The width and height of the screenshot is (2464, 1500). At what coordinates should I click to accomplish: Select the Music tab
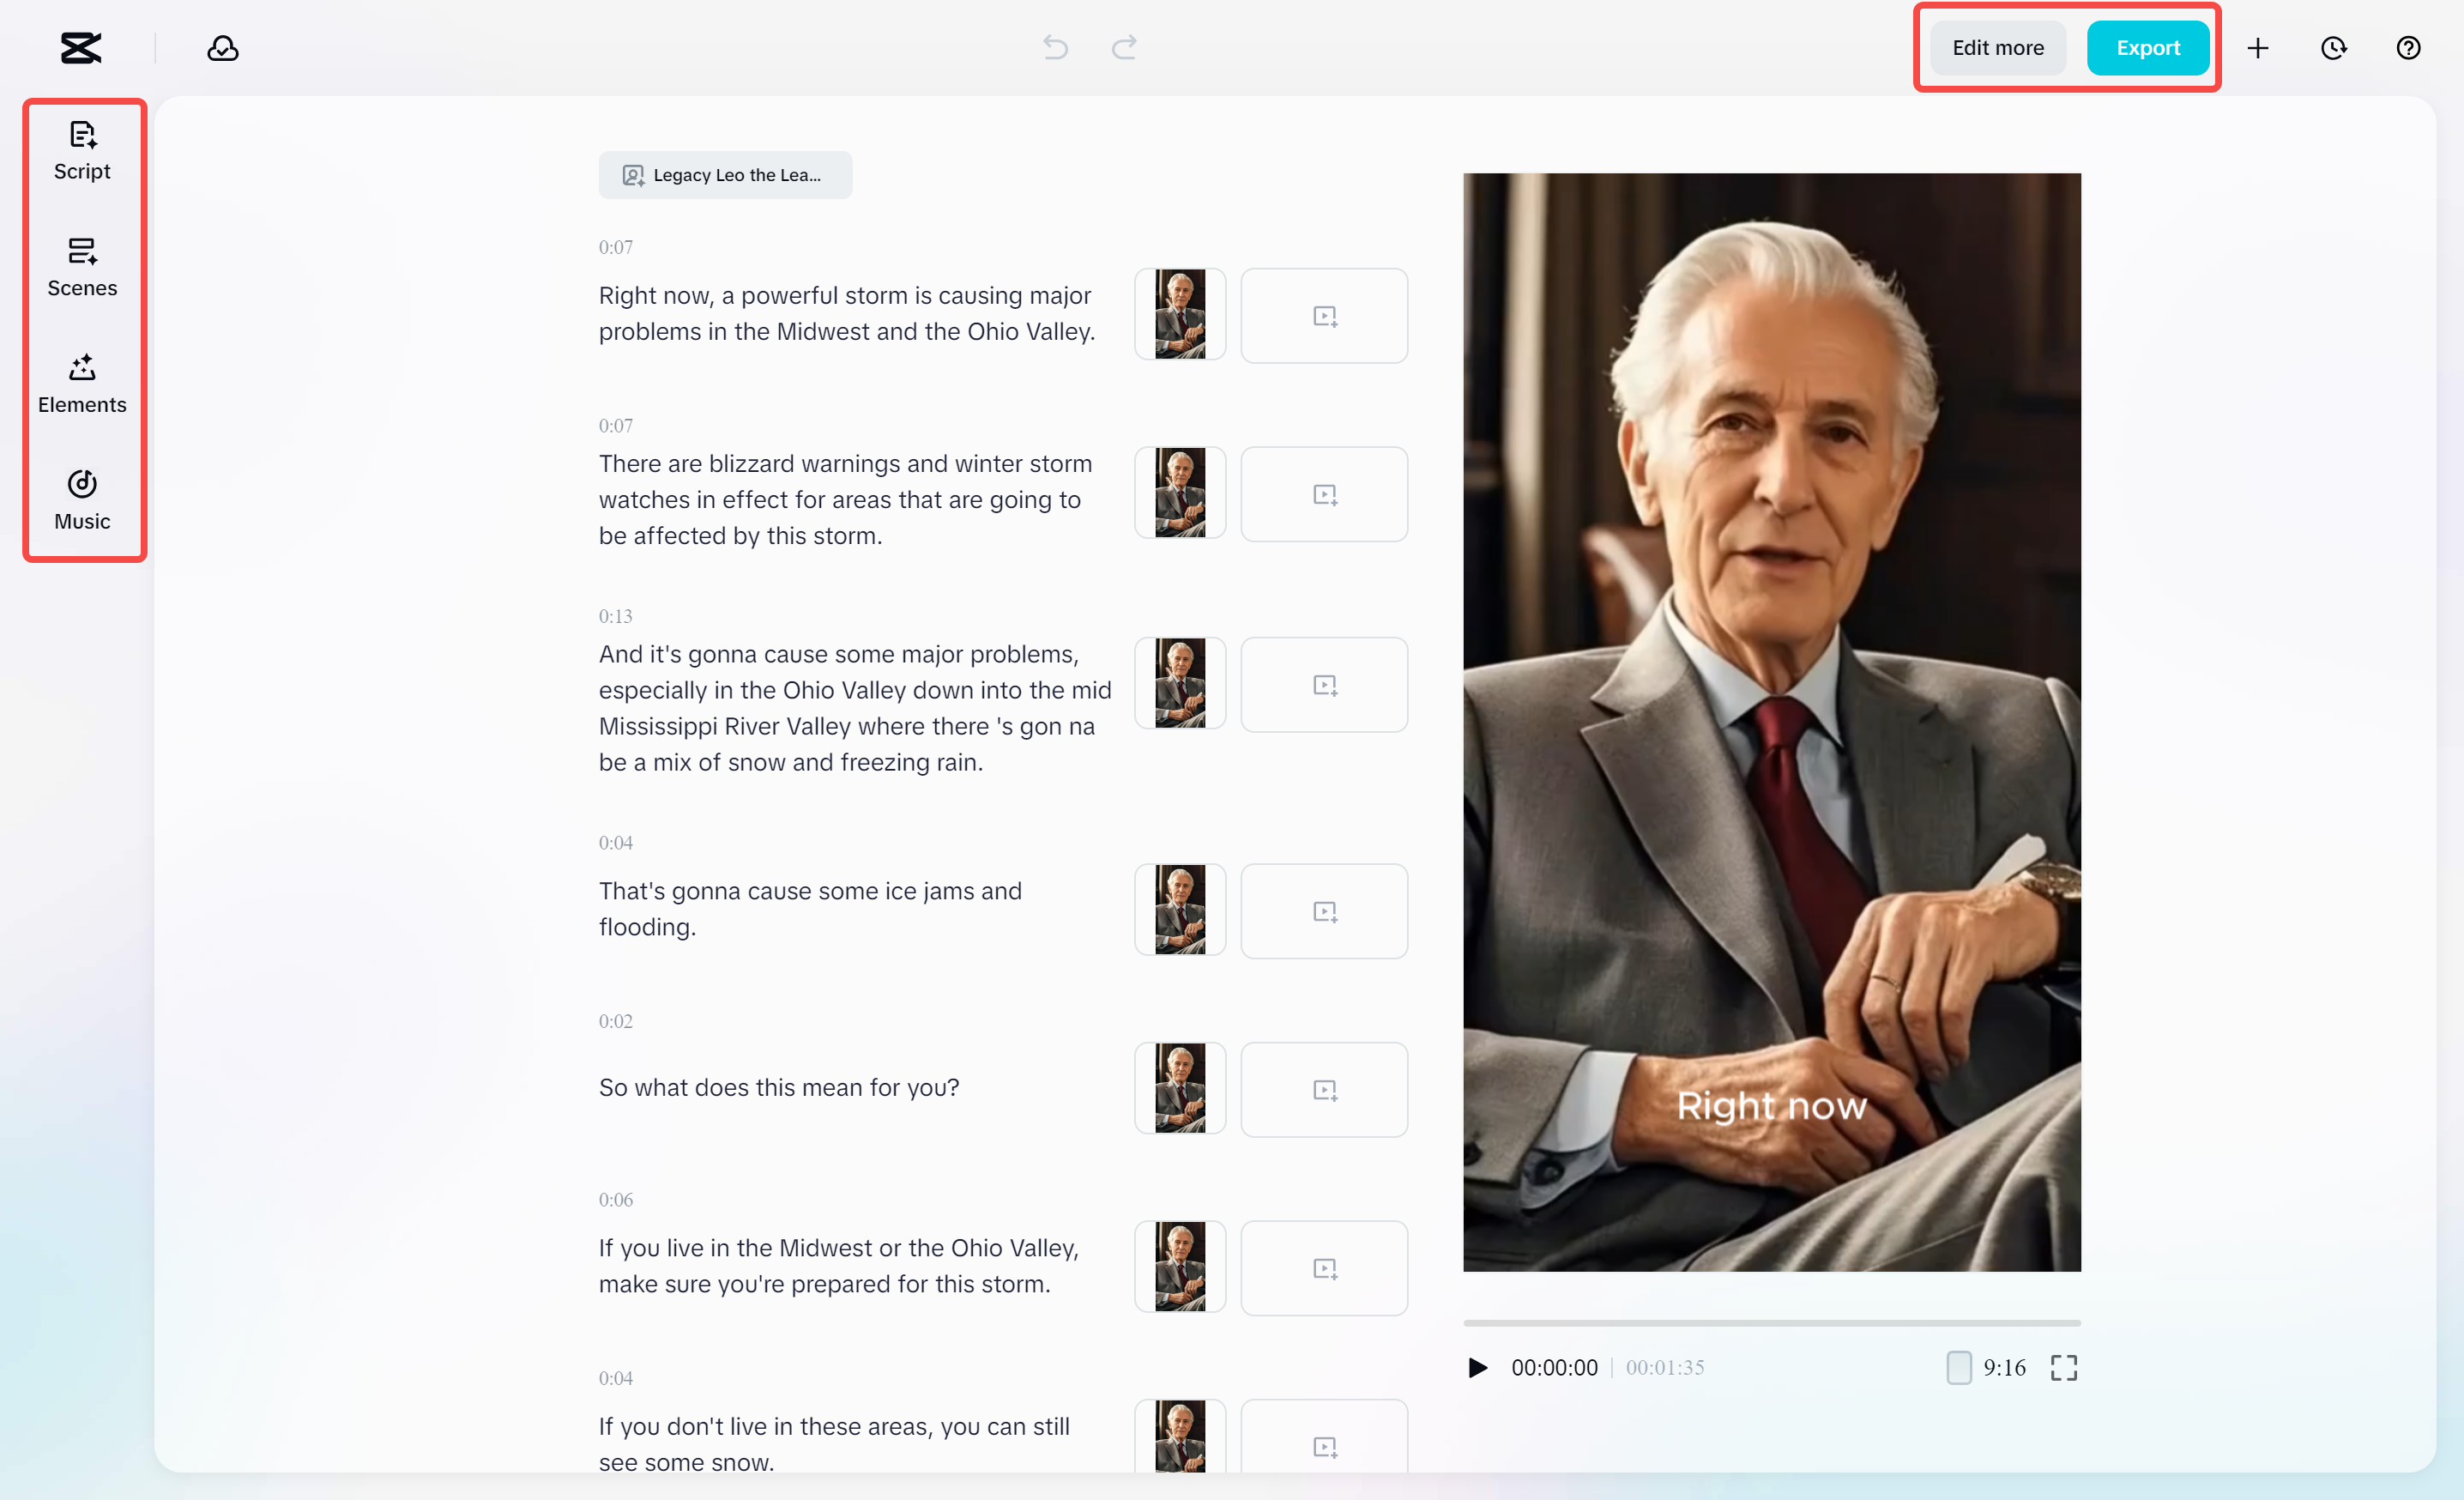point(82,500)
